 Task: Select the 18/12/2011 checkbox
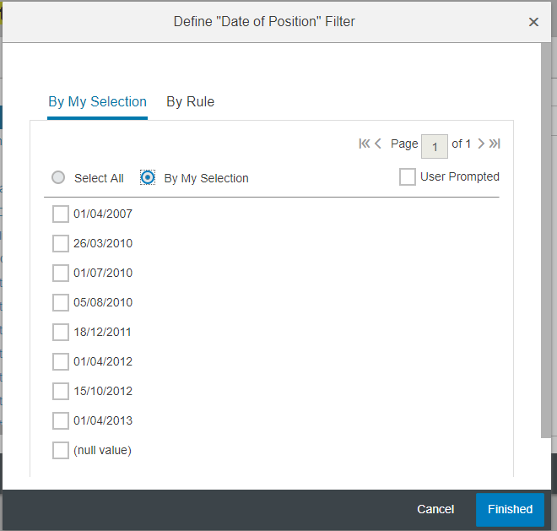(x=61, y=332)
